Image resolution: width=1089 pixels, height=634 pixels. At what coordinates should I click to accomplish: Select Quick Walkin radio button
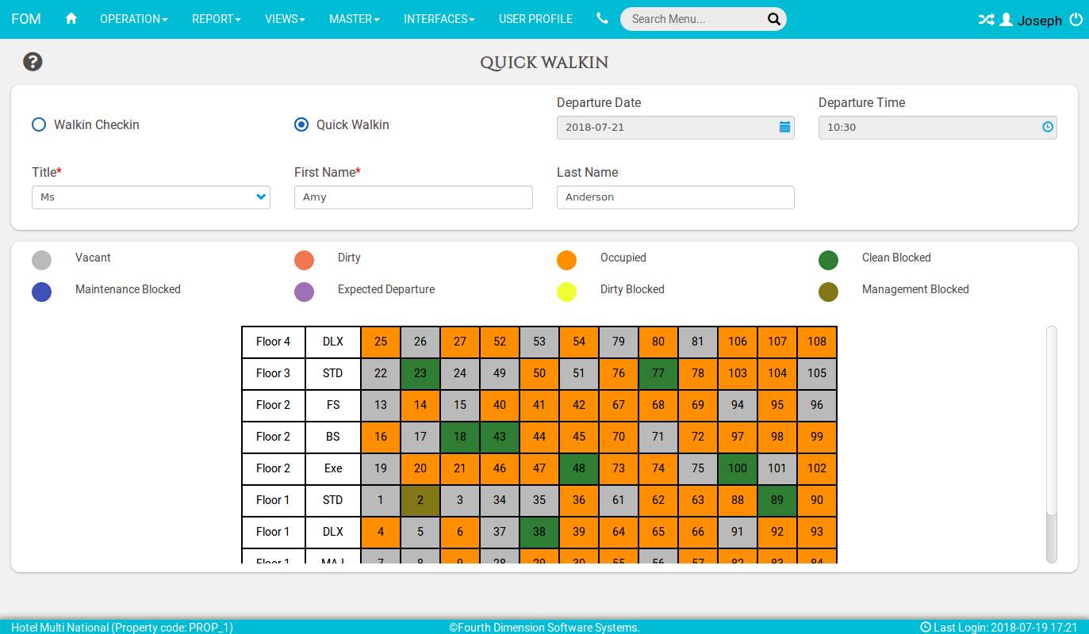[301, 124]
